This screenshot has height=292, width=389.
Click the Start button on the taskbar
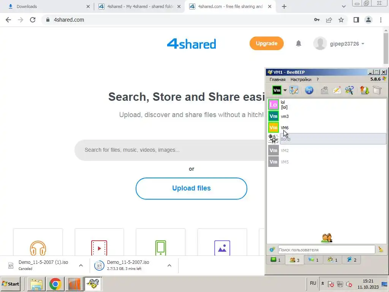point(10,284)
